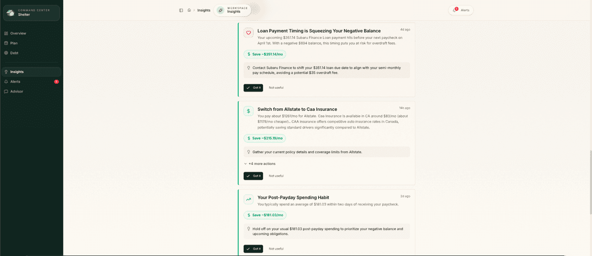Click trend icon on Post-Payday Spending card
This screenshot has width=592, height=256.
point(249,199)
